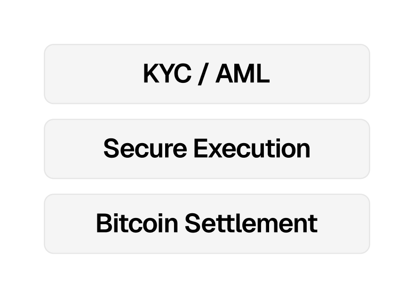
Task: Click the 'Secure Execution' label text
Action: point(207,149)
